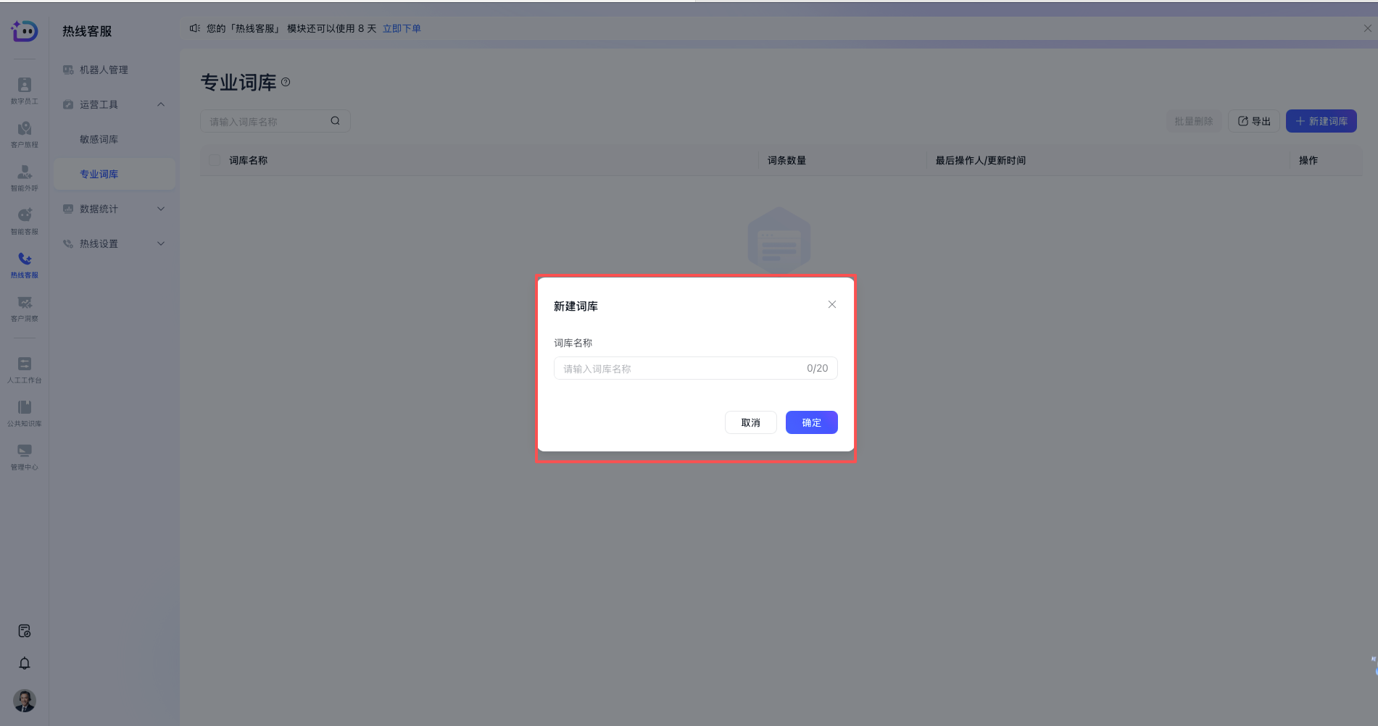The width and height of the screenshot is (1378, 726).
Task: Collapse the 运营工具 menu section
Action: (x=161, y=104)
